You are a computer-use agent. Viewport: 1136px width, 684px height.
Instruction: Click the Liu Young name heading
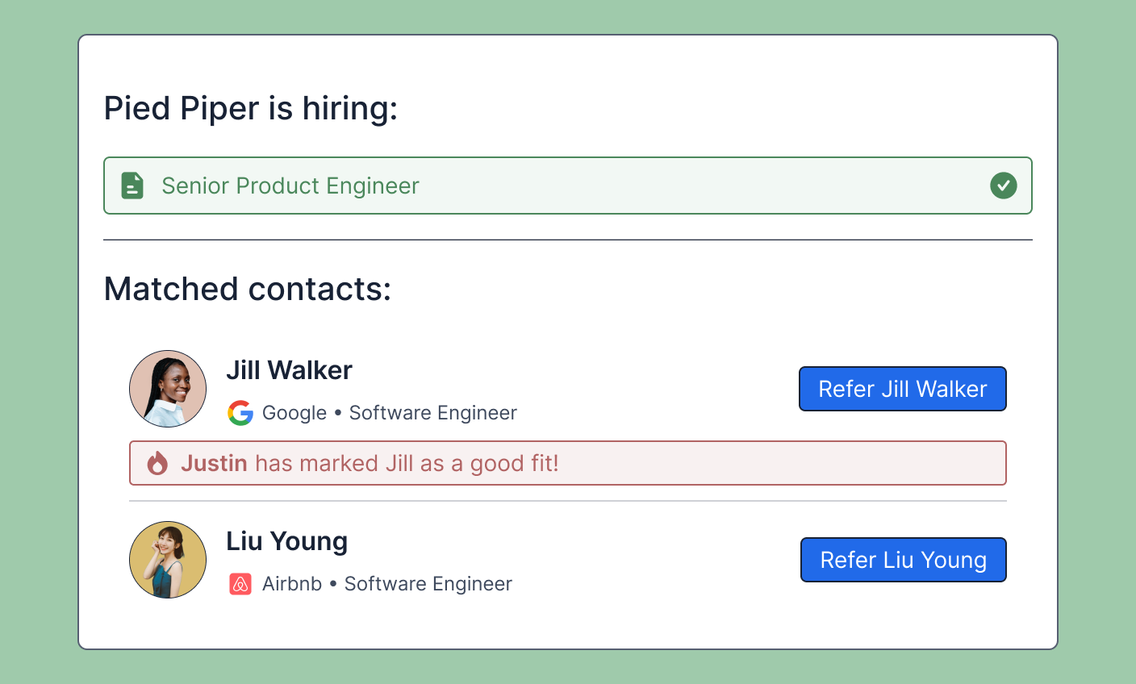point(286,541)
